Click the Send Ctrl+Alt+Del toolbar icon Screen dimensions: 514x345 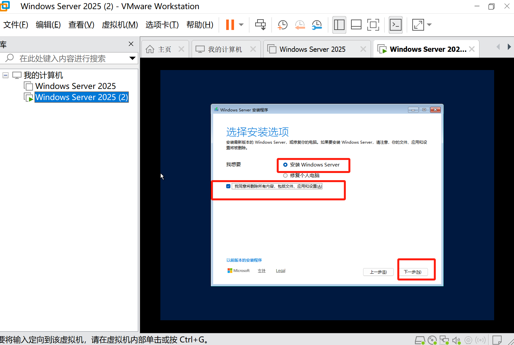pyautogui.click(x=260, y=25)
